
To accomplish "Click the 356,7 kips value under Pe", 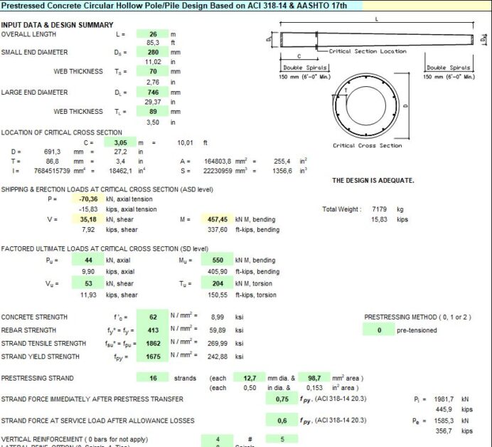I will point(444,431).
